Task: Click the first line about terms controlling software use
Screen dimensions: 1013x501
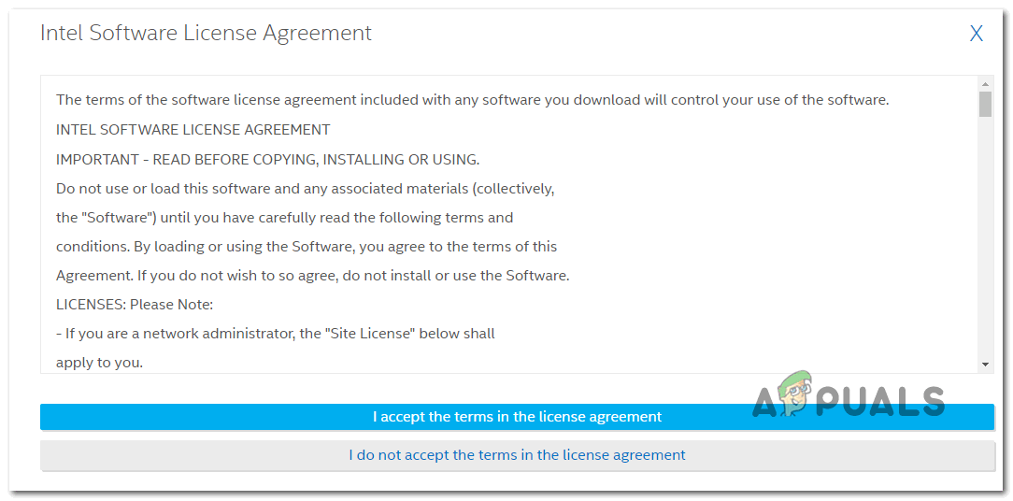Action: coord(472,100)
